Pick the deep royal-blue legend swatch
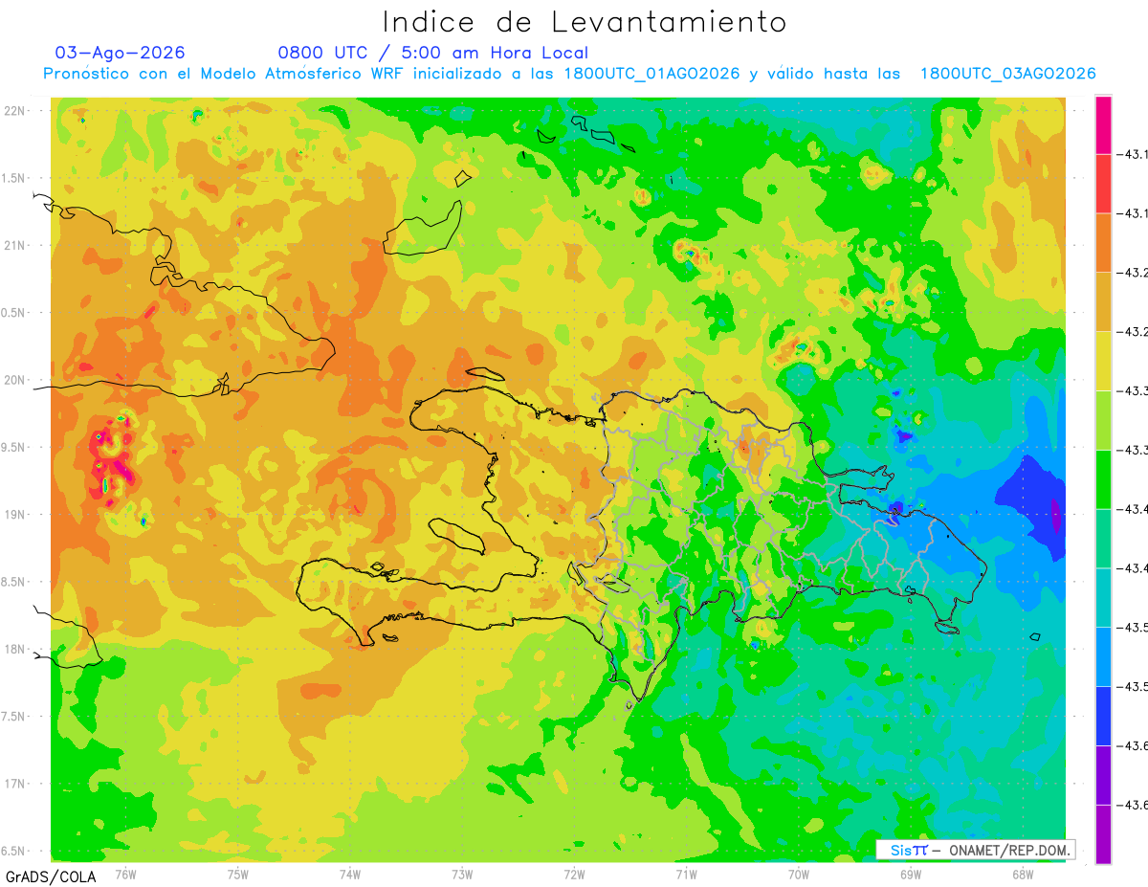 tap(1103, 716)
